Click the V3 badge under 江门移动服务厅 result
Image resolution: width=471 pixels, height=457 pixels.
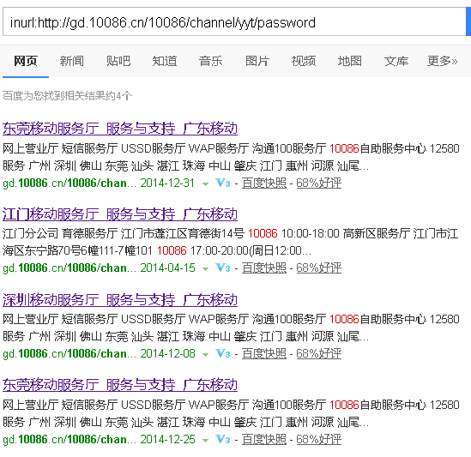point(223,268)
